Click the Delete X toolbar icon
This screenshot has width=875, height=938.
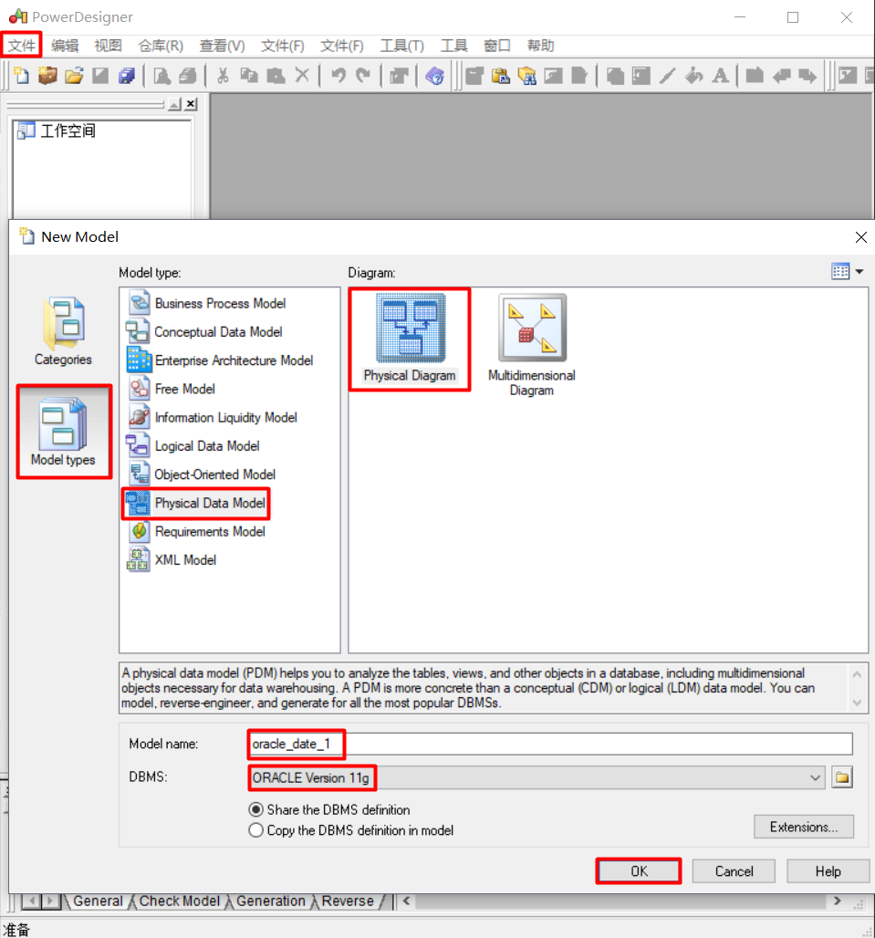tap(303, 76)
